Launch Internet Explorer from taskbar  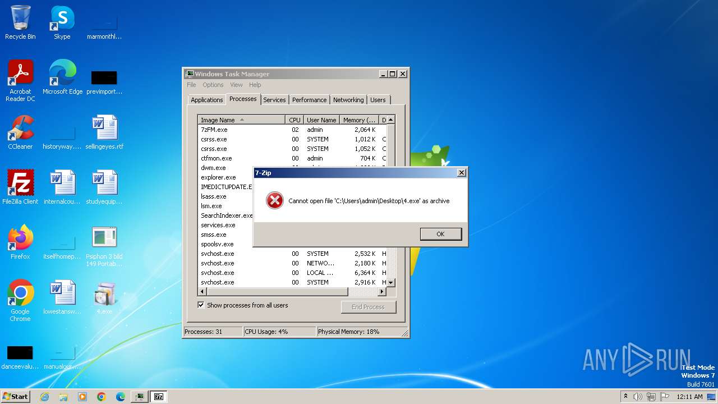pos(45,397)
